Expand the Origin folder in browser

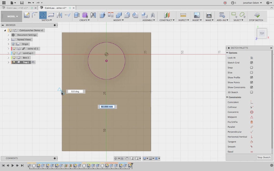(x=8, y=44)
